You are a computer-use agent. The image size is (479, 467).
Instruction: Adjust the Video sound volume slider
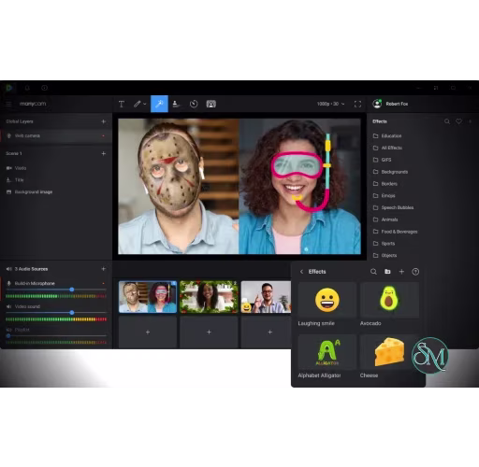tap(72, 313)
